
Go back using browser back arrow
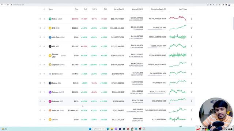2,5
